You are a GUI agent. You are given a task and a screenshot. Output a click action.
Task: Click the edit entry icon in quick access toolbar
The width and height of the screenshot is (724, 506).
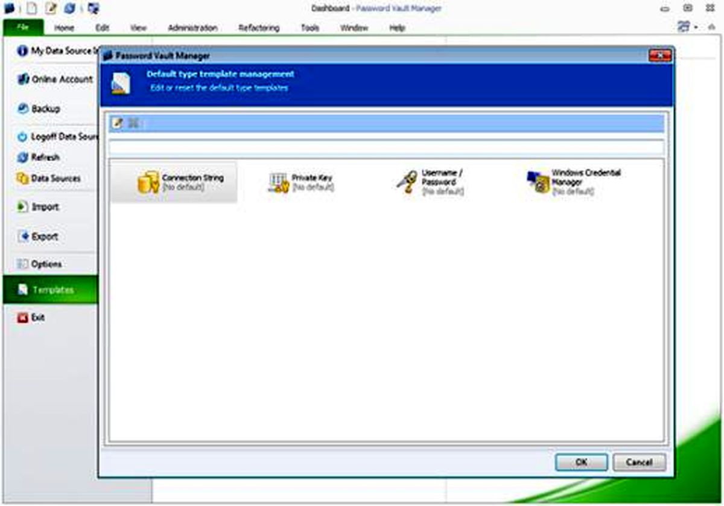(51, 8)
